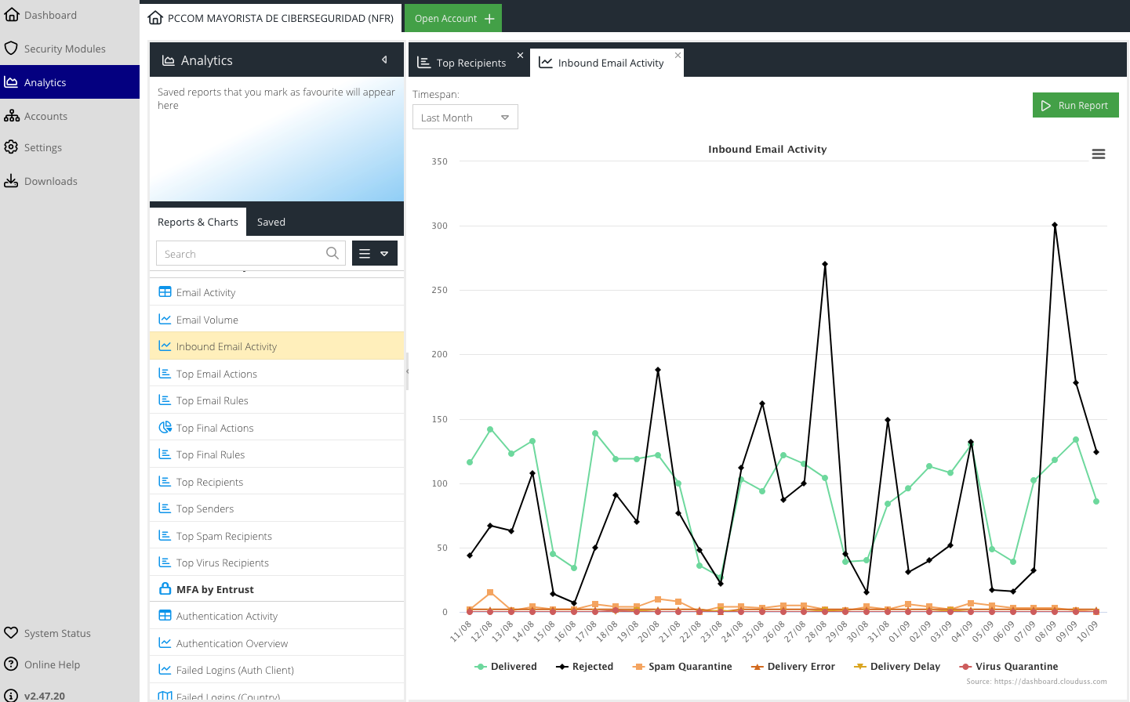Toggle Delivered series in chart legend
The height and width of the screenshot is (702, 1130).
[x=506, y=667]
